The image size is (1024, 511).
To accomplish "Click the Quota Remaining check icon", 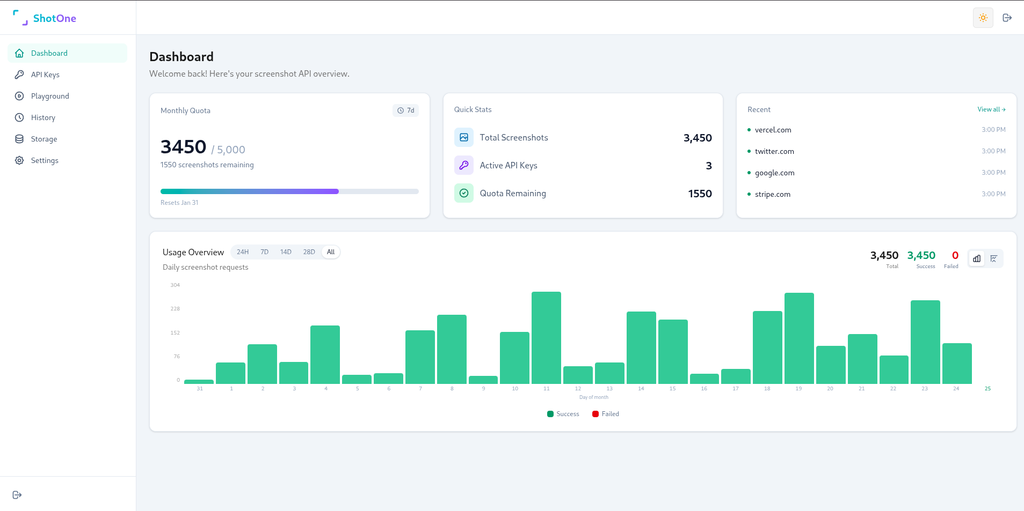I will tap(463, 192).
